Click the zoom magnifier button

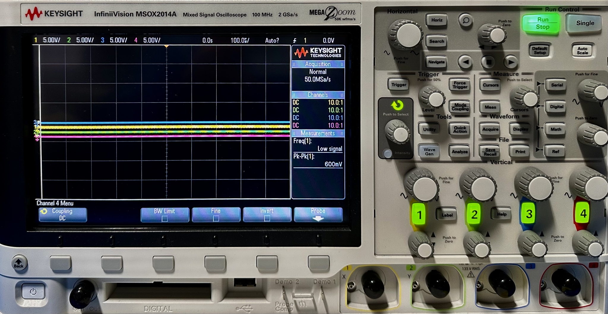[x=465, y=20]
